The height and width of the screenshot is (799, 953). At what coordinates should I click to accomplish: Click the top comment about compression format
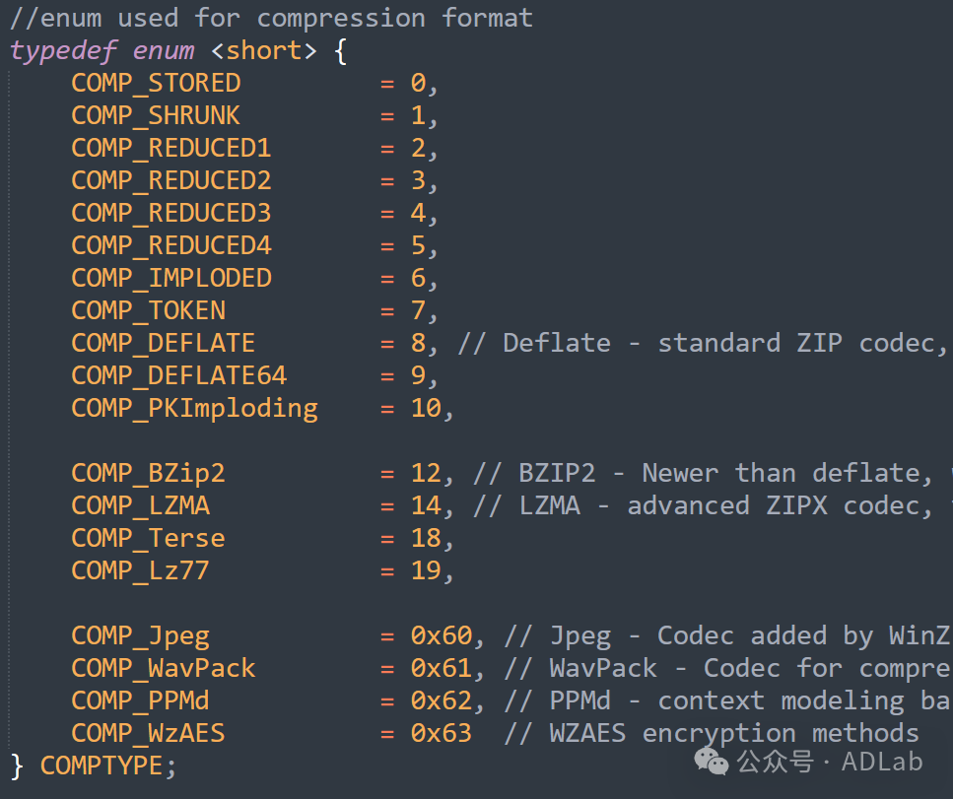pyautogui.click(x=271, y=18)
